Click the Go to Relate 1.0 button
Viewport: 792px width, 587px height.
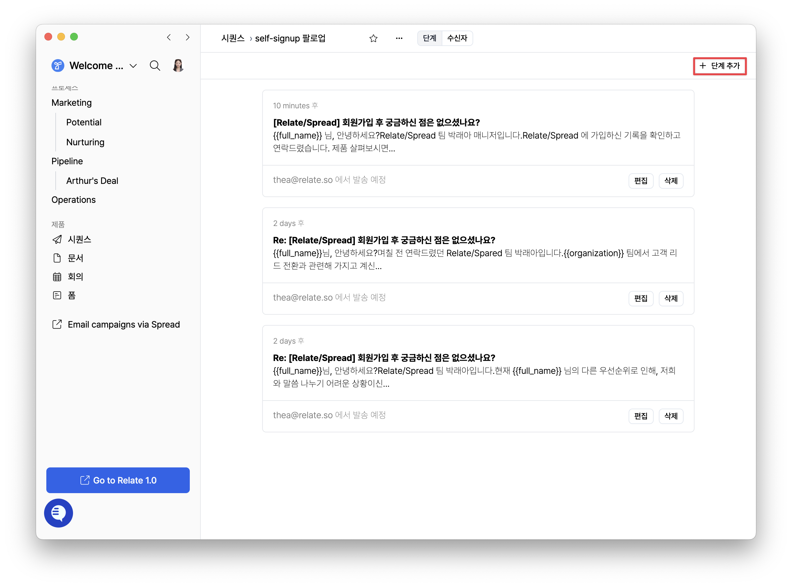(118, 480)
